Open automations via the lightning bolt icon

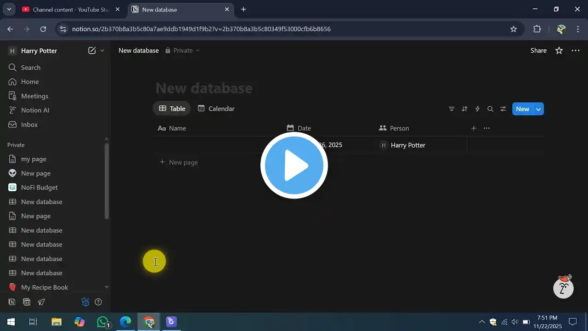pyautogui.click(x=477, y=109)
